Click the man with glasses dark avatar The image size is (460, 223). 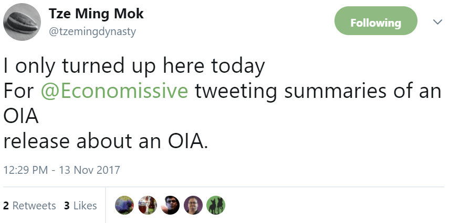point(170,205)
